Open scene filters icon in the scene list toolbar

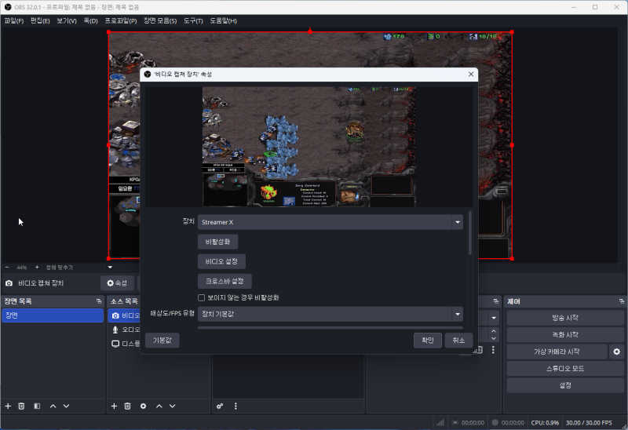coord(37,406)
